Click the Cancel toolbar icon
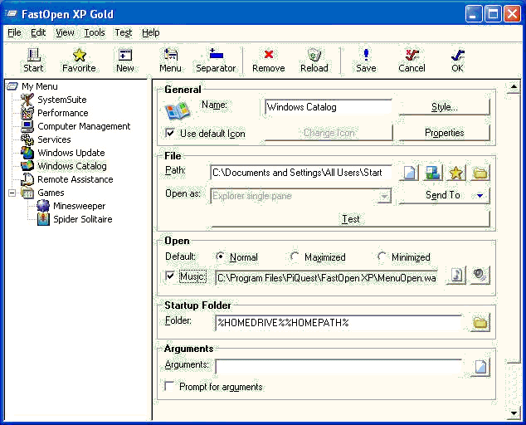 [412, 60]
